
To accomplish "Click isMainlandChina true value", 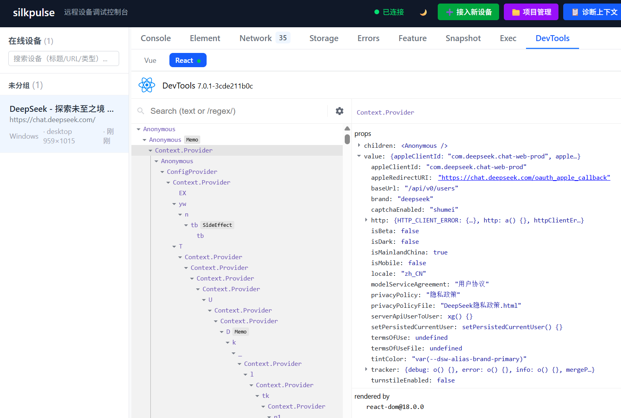I will click(x=440, y=252).
